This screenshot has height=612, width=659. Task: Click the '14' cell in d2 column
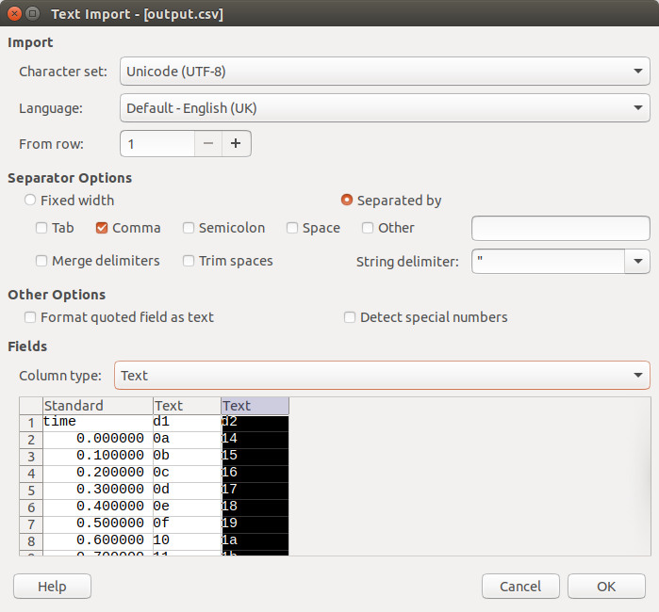tap(255, 439)
